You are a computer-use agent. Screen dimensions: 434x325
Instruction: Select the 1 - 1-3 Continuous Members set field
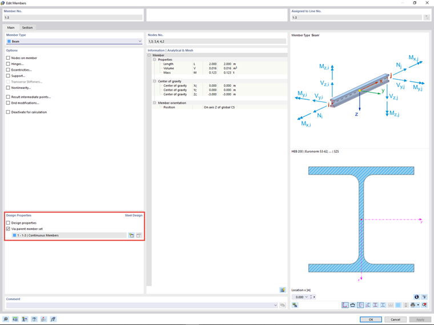point(69,235)
